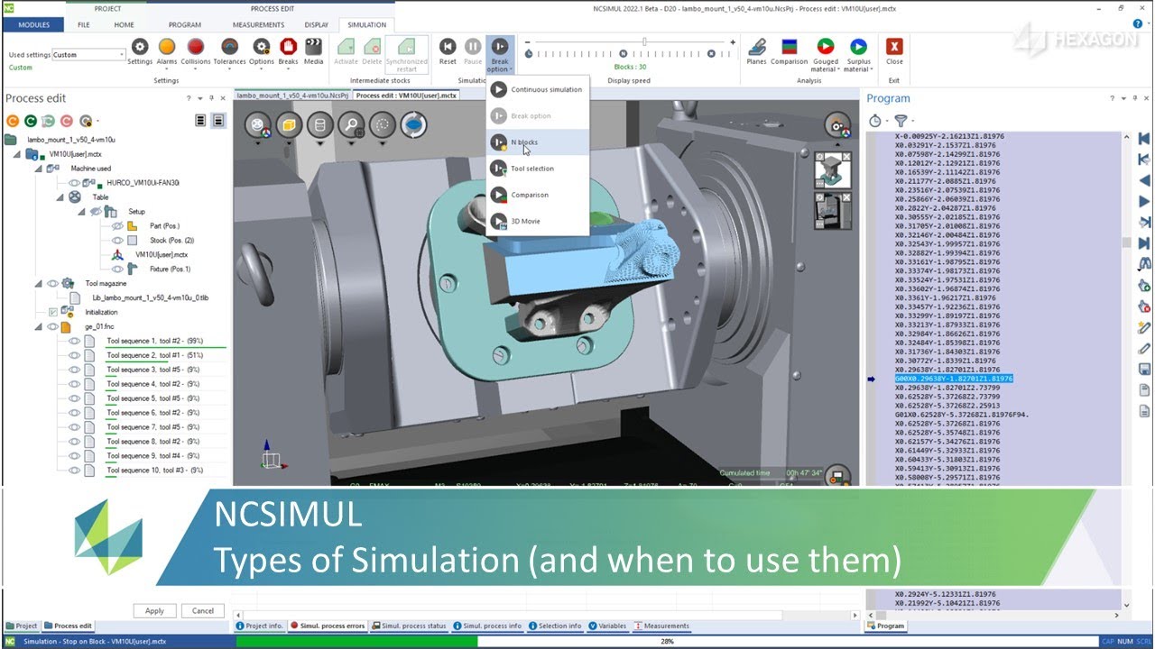1155x649 pixels.
Task: Click the blue rotate icon in viewport toolbar
Action: click(413, 125)
